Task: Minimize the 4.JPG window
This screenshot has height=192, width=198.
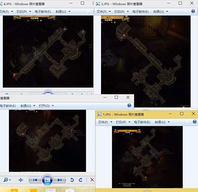Action: [x=71, y=3]
